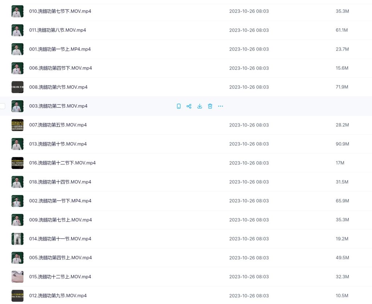Select the 006.洗髓功第四节下.MOV.mp4 filename
The height and width of the screenshot is (304, 372).
[60, 68]
